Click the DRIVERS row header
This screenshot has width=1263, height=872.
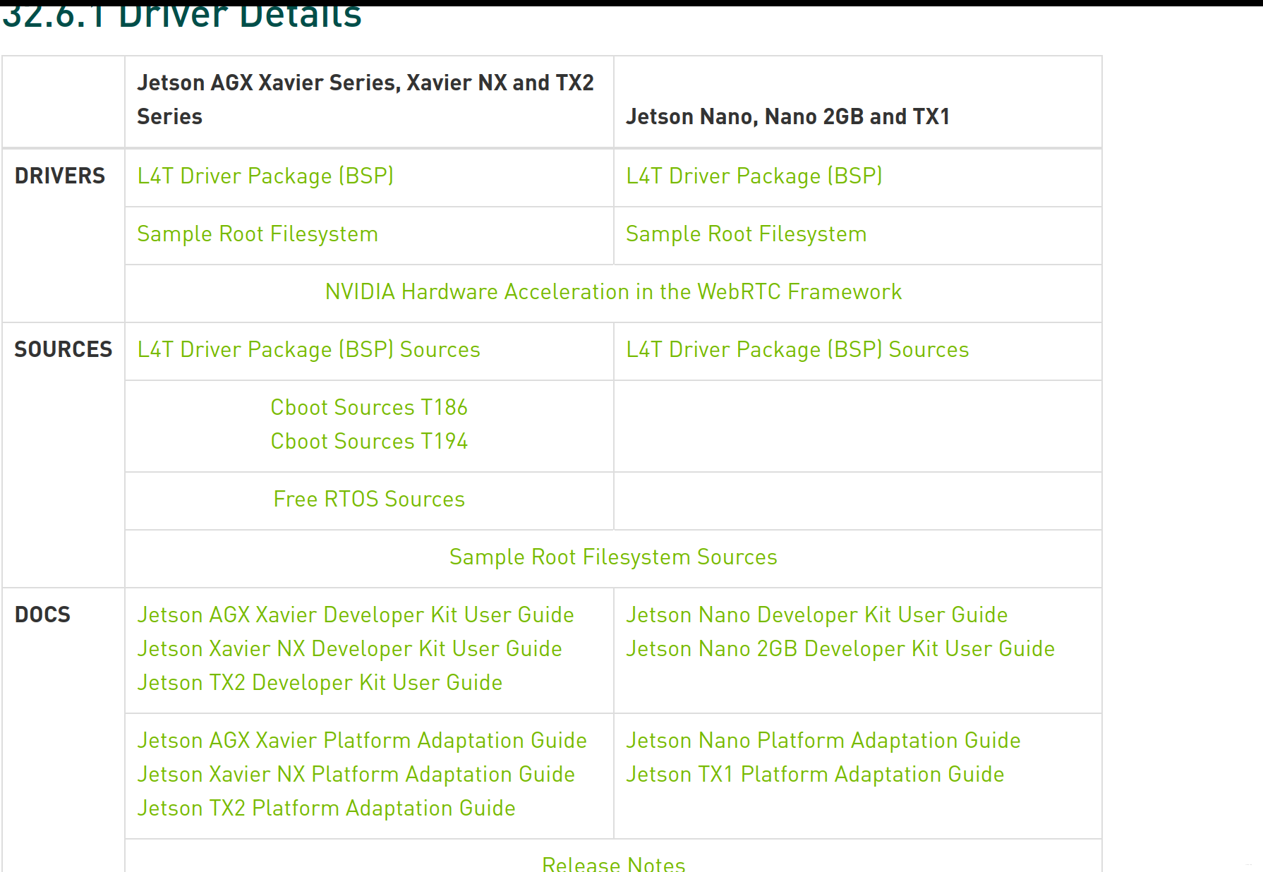point(60,176)
